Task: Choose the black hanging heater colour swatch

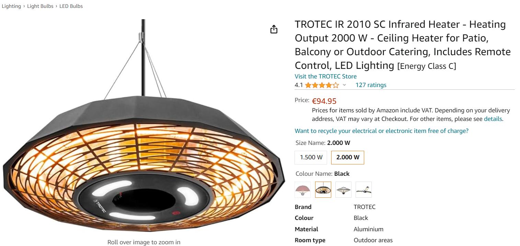Action: tap(323, 189)
